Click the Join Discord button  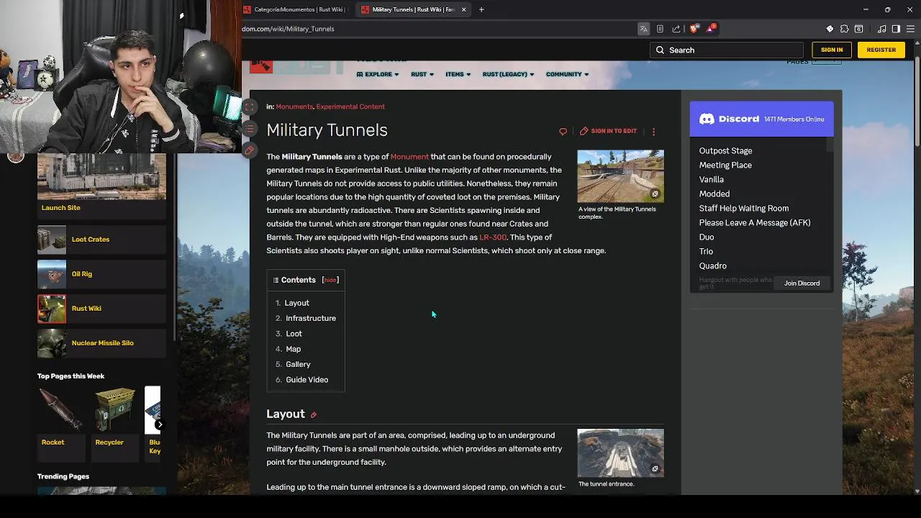coord(802,283)
